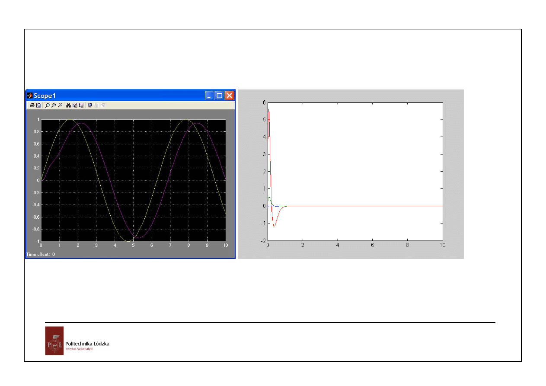Minimize the Scope1 window
This screenshot has height=386, width=546.
209,96
